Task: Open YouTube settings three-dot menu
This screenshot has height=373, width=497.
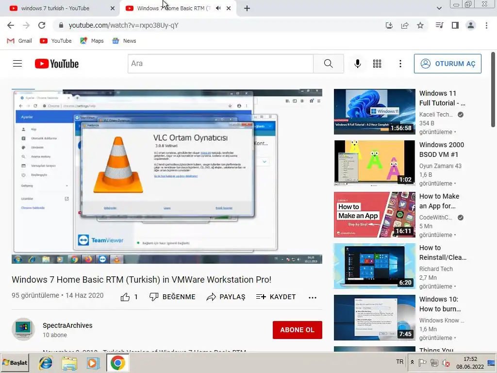Action: (x=400, y=64)
